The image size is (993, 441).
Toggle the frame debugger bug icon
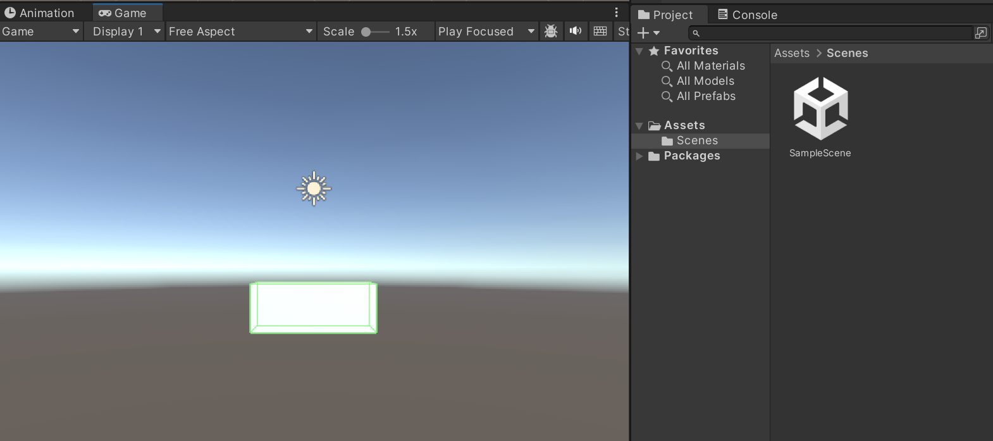click(x=551, y=31)
